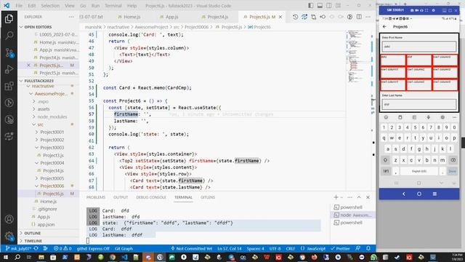The width and height of the screenshot is (465, 262).
Task: Collapse the src folder
Action: tap(40, 124)
